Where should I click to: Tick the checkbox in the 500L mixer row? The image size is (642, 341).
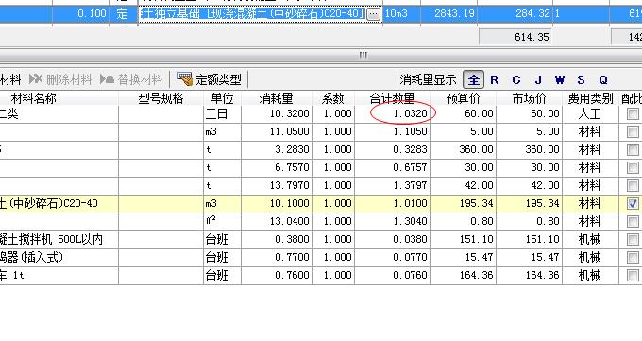633,239
